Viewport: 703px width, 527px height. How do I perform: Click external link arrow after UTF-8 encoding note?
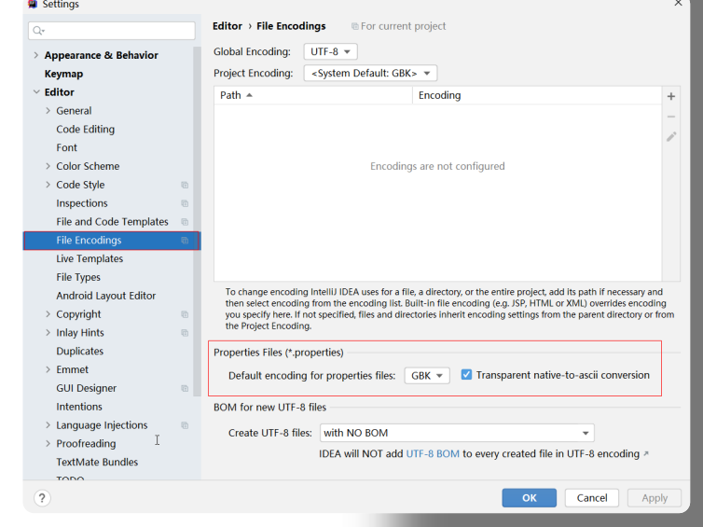[646, 454]
